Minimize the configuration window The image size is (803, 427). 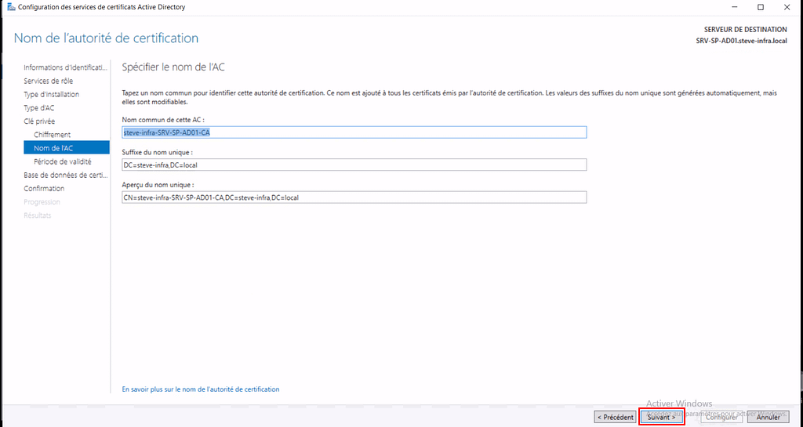click(730, 7)
